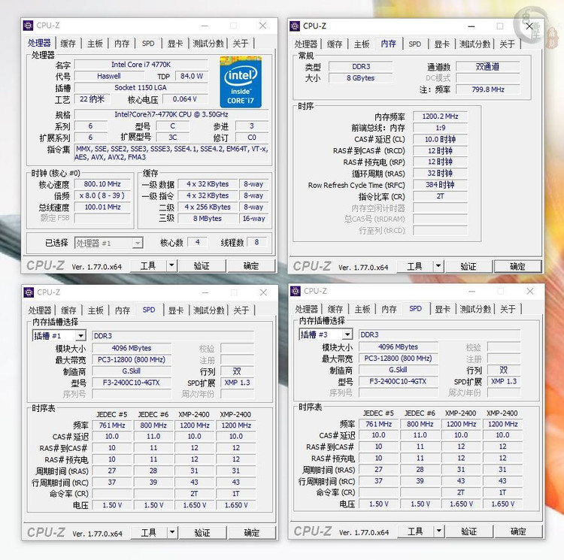Click PC3-12800 (800 MHz) bandwidth in slot #3 window
Image resolution: width=564 pixels, height=560 pixels.
click(398, 359)
